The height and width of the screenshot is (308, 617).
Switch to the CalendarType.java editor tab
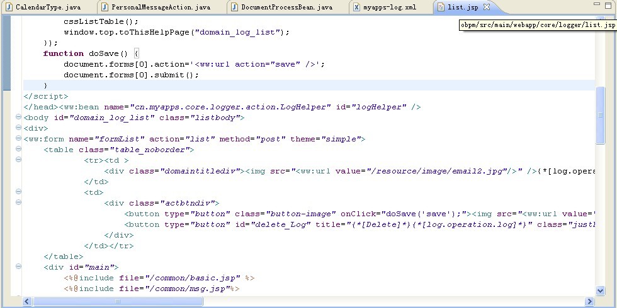[48, 7]
